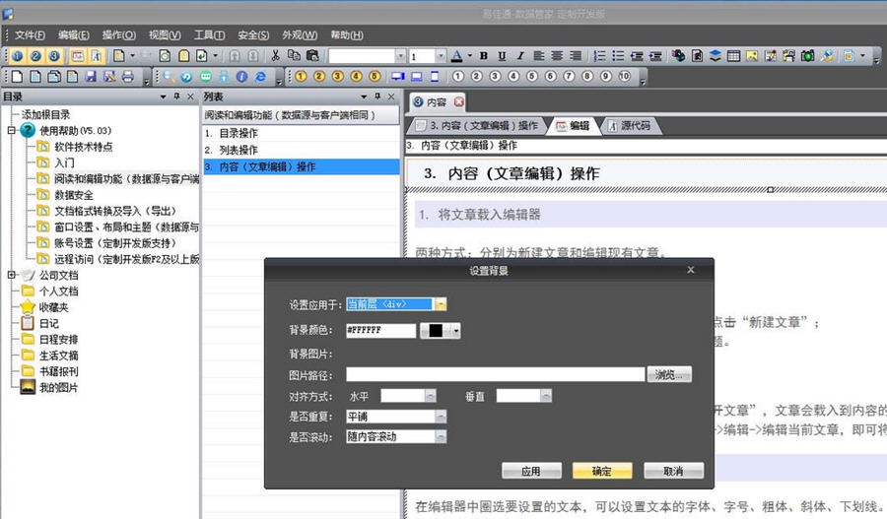Viewport: 887px width, 519px height.
Task: Switch to the 编辑 tab
Action: coord(573,125)
